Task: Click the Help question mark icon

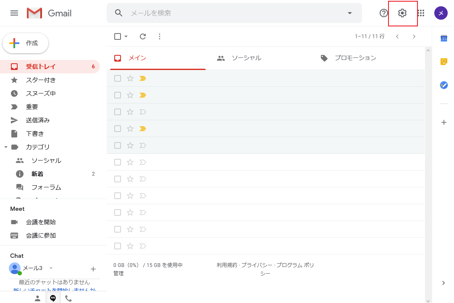Action: 383,13
